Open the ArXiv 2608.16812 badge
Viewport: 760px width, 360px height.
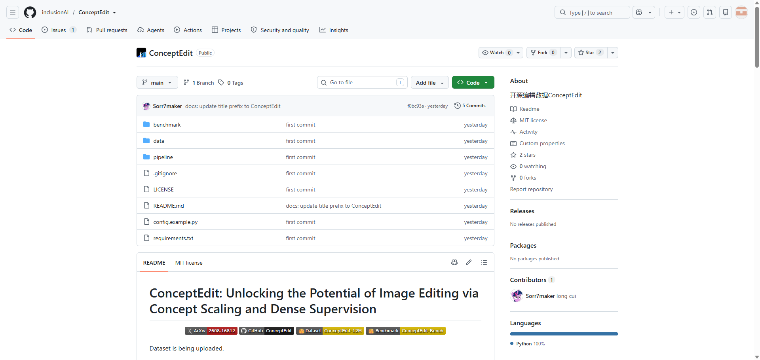tap(211, 331)
